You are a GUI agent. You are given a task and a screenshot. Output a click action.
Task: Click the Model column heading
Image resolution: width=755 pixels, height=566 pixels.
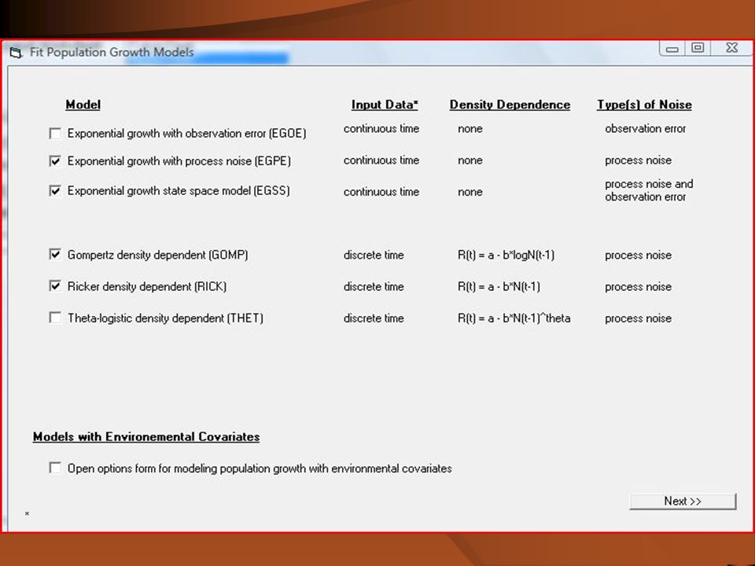pyautogui.click(x=83, y=105)
